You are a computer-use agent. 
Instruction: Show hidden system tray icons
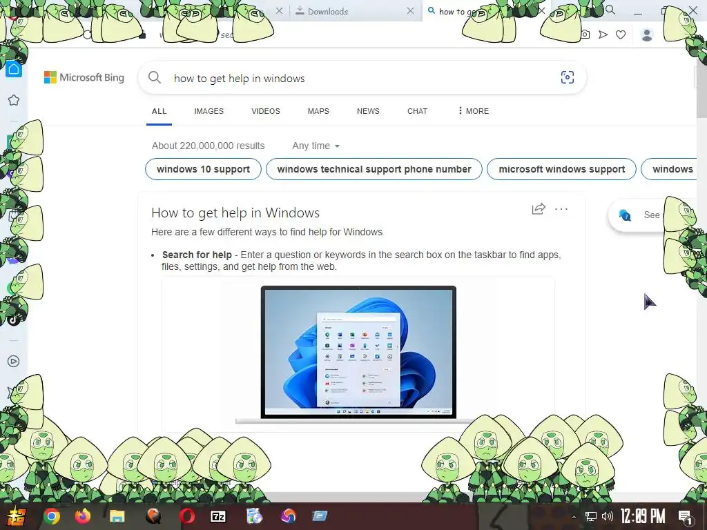[574, 517]
